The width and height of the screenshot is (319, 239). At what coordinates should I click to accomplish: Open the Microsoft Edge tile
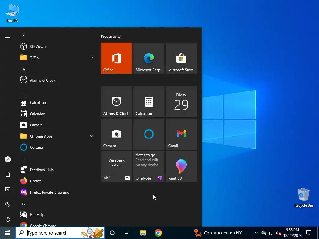[x=149, y=58]
